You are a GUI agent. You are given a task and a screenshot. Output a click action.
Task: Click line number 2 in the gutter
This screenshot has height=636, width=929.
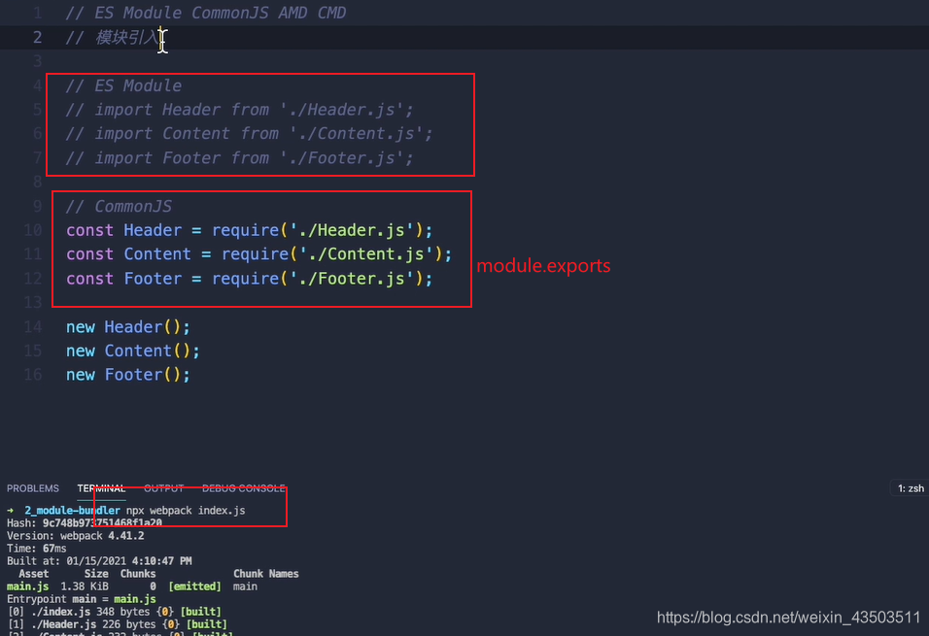(37, 37)
